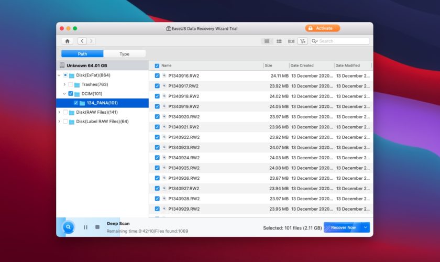The height and width of the screenshot is (262, 440).
Task: Click the Home icon in toolbar
Action: [67, 41]
